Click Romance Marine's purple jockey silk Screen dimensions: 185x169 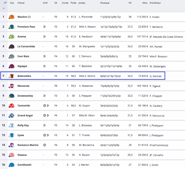coord(11,145)
